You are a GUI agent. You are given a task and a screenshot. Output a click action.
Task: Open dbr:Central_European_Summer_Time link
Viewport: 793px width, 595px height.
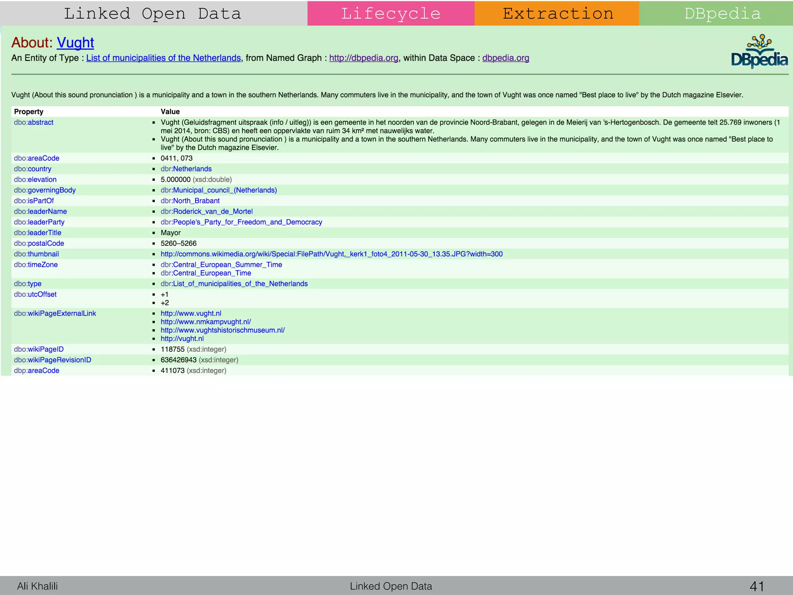pos(221,265)
